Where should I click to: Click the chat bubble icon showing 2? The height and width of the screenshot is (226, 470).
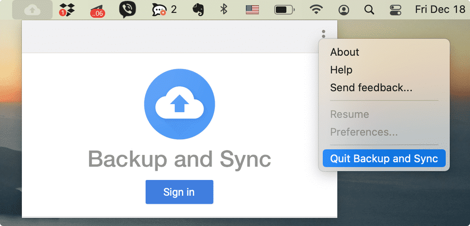pos(163,9)
